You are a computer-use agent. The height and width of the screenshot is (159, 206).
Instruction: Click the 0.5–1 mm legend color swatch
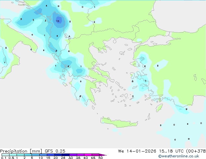tap(13, 155)
